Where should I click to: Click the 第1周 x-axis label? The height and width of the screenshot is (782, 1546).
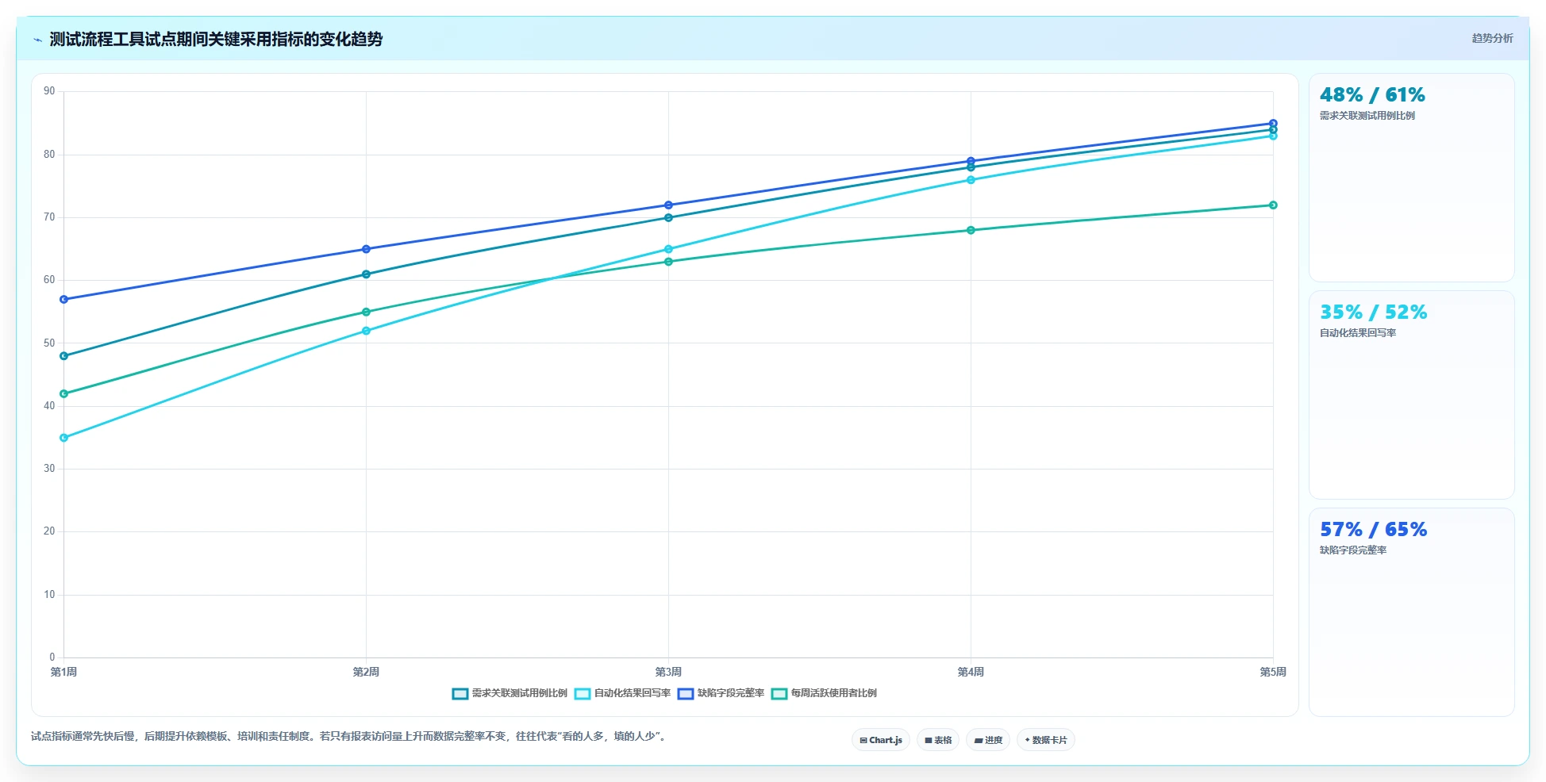64,672
